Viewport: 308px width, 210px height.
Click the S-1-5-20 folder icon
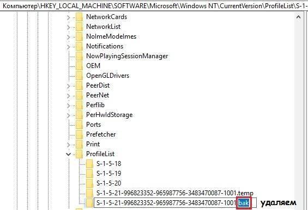89,183
